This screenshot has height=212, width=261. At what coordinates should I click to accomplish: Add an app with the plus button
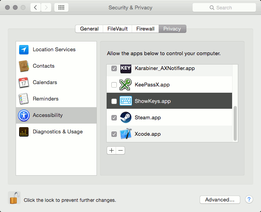click(x=111, y=151)
